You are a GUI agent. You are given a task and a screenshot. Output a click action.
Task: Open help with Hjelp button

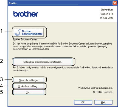click(x=103, y=102)
